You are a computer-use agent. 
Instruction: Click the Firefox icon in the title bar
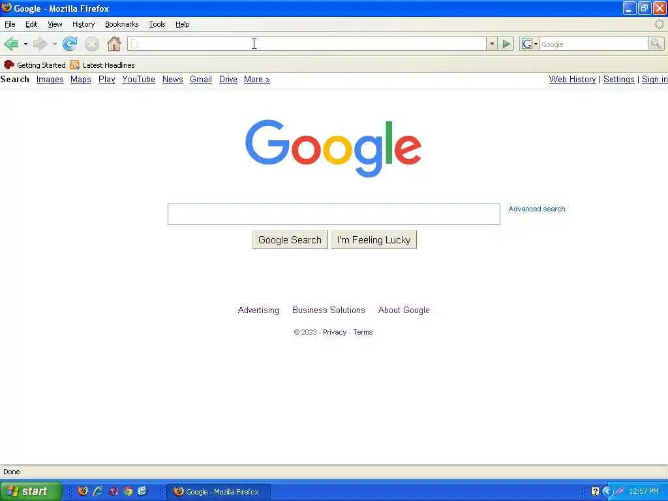pos(7,8)
